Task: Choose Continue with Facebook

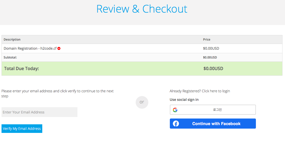Action: coord(216,124)
